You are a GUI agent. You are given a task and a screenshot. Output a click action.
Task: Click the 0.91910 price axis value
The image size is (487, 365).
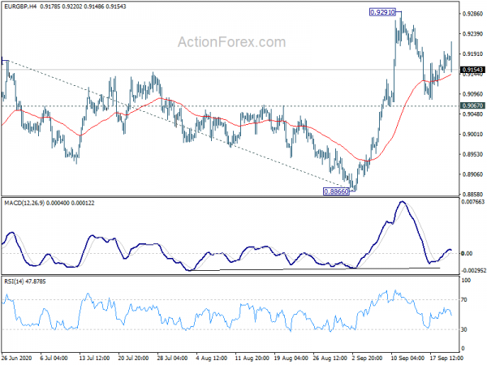click(472, 54)
